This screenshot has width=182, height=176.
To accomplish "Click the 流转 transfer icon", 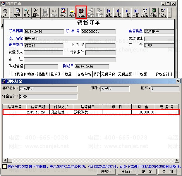I will click(163, 13).
